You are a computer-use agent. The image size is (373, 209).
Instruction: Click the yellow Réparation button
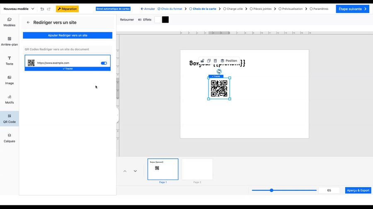click(x=67, y=9)
